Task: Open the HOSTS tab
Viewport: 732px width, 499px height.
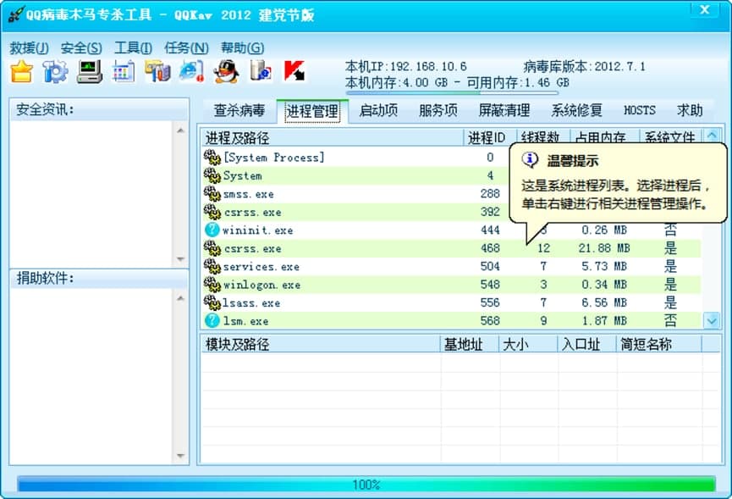Action: click(x=639, y=110)
